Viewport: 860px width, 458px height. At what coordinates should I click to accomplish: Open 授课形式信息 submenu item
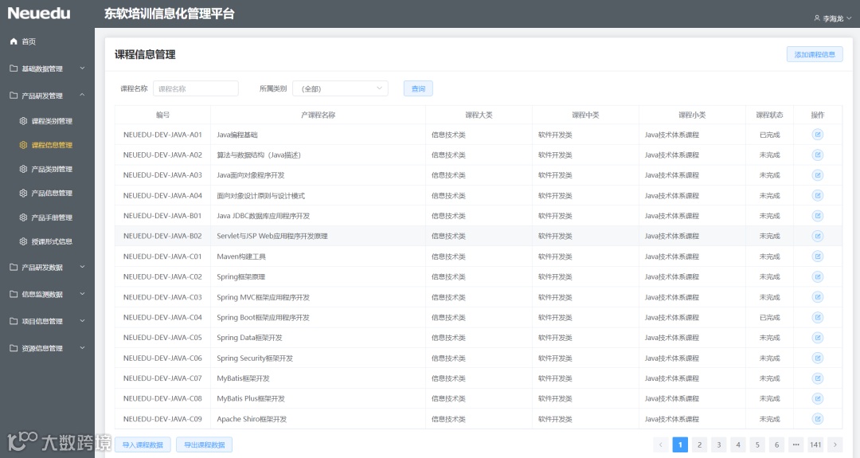[47, 241]
